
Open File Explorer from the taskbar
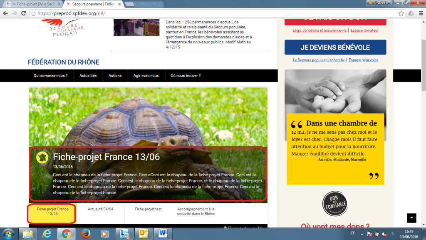pos(27,234)
